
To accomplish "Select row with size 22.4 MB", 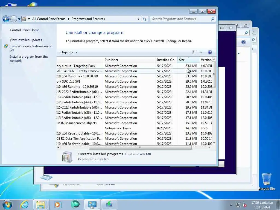I will (135, 92).
